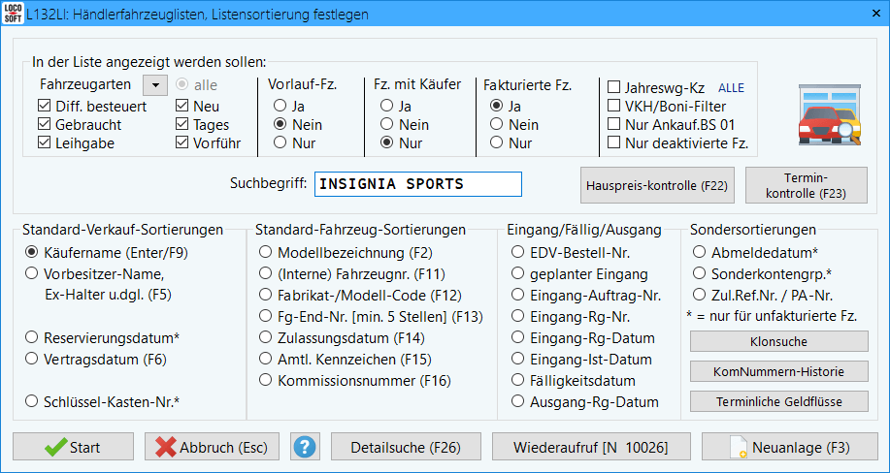The width and height of the screenshot is (890, 473).
Task: Click the Klonsuche button
Action: point(778,341)
